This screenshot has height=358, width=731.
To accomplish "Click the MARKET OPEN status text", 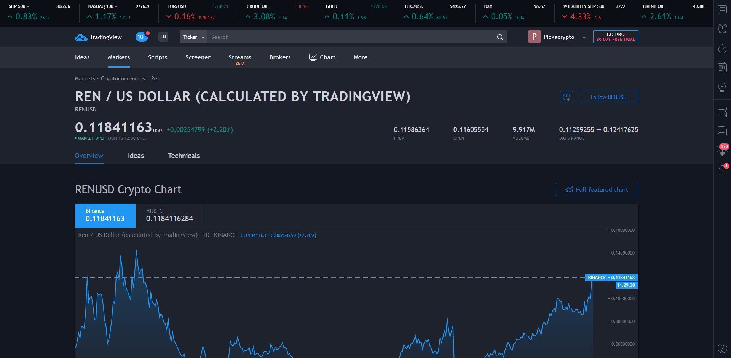I will click(92, 138).
